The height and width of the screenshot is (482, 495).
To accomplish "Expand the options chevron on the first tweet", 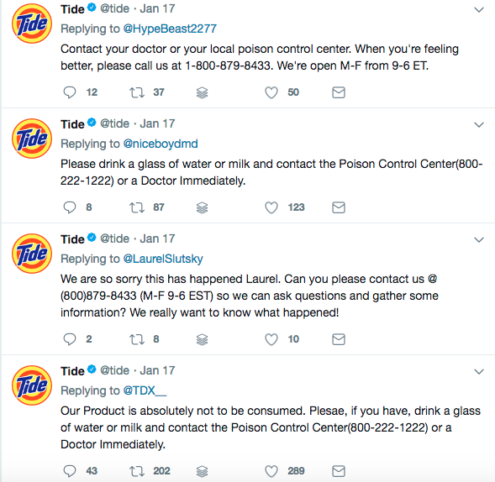I will 479,10.
